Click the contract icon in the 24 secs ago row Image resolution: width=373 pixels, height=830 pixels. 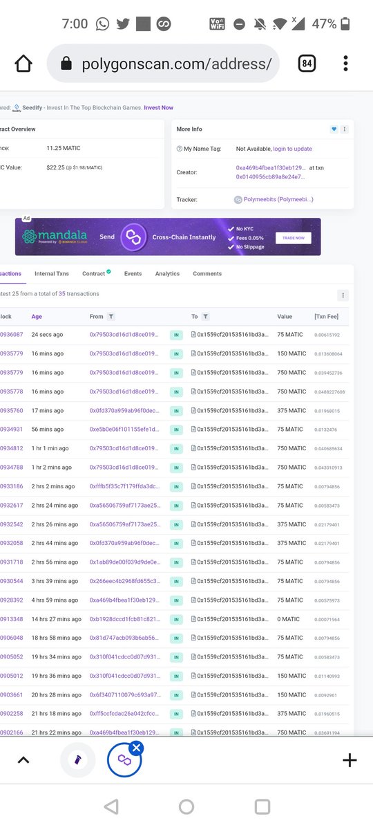coord(193,335)
